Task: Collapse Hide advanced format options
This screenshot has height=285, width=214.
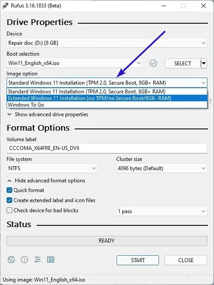Action: 46,181
